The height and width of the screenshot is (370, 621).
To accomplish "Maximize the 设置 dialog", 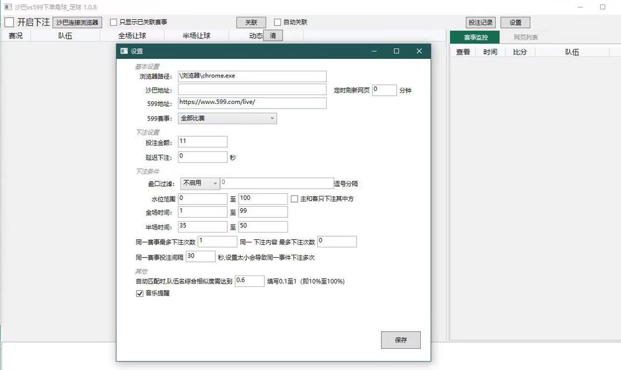I will coord(396,51).
